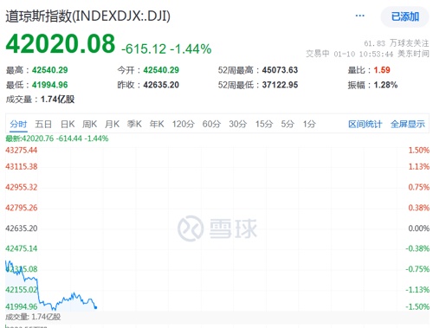
Task: Choose the 60分 interval
Action: point(211,124)
